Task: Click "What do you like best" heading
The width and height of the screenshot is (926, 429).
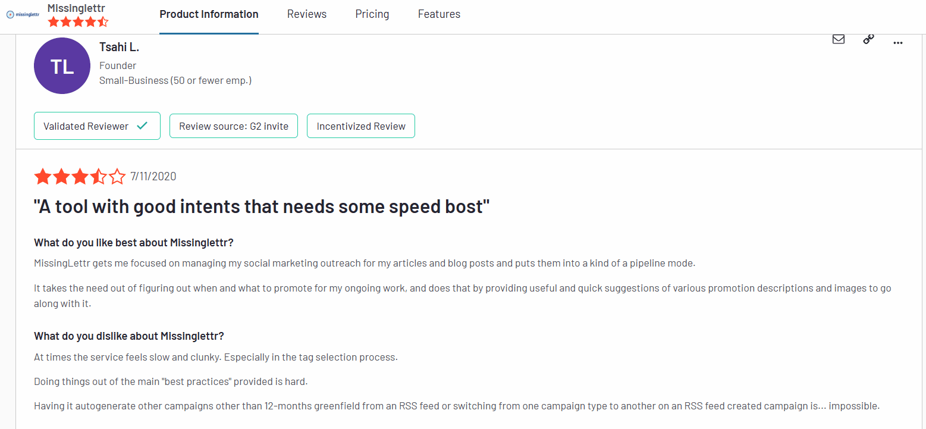Action: (134, 243)
